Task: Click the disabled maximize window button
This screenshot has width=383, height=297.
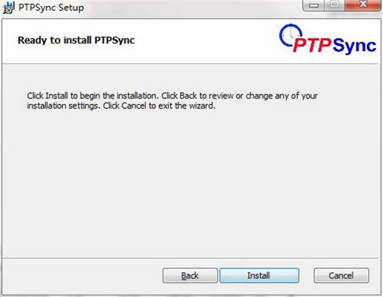Action: click(x=334, y=5)
